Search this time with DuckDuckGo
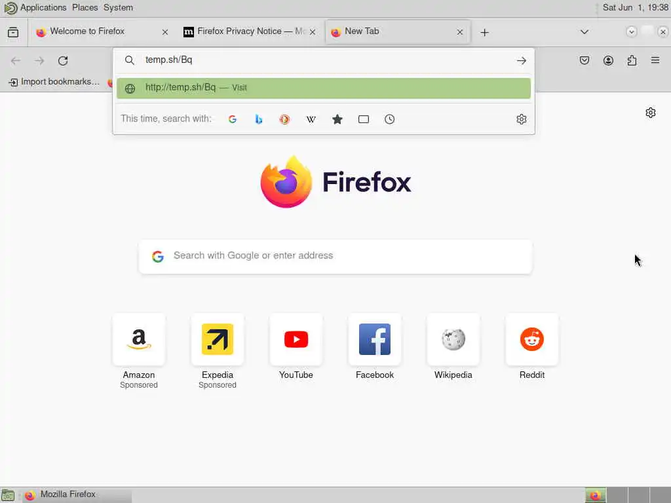671x503 pixels. point(284,119)
